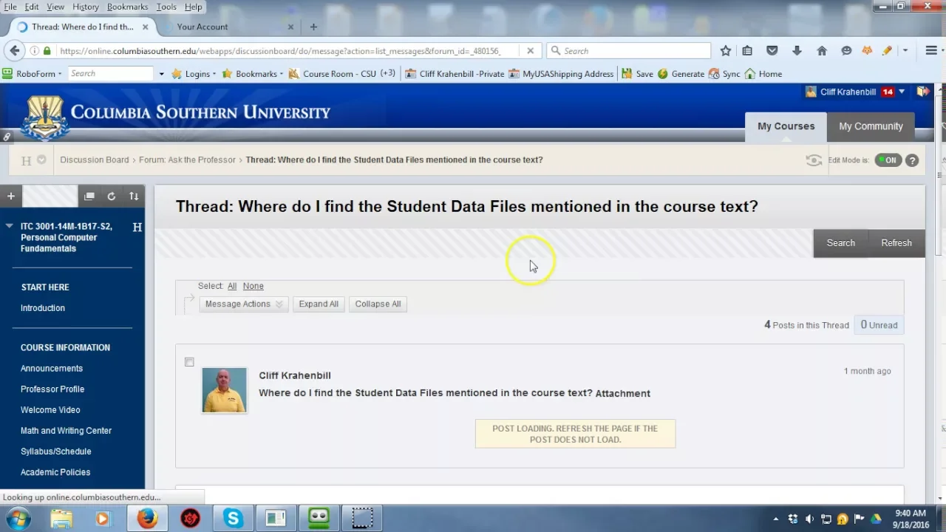This screenshot has height=532, width=946.
Task: Open Skype from the taskbar
Action: pyautogui.click(x=233, y=518)
